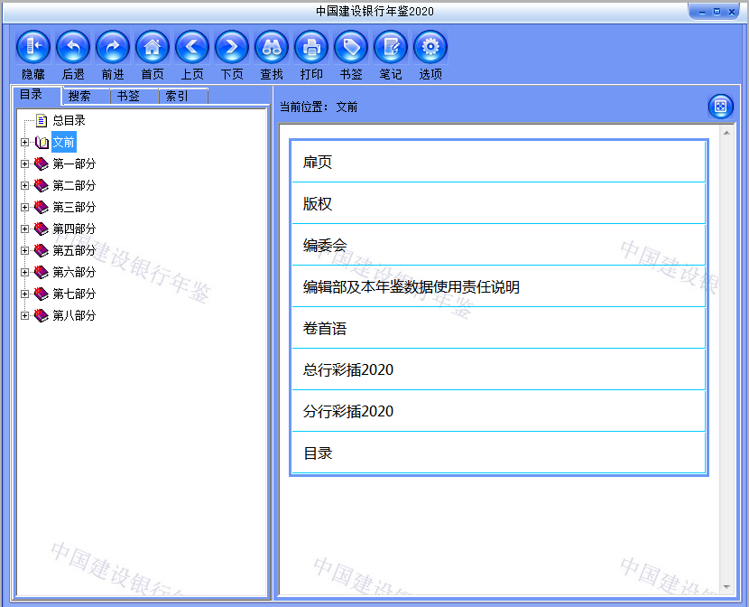Maximize the 中国建设银行年鉴2020 window
The image size is (749, 607).
pyautogui.click(x=717, y=12)
